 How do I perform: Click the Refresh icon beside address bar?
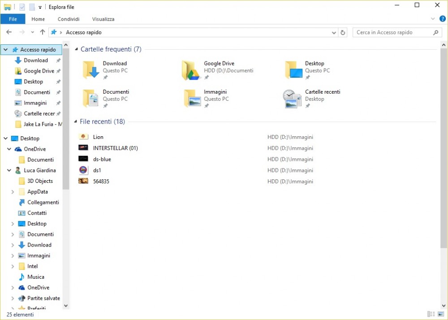pyautogui.click(x=343, y=32)
